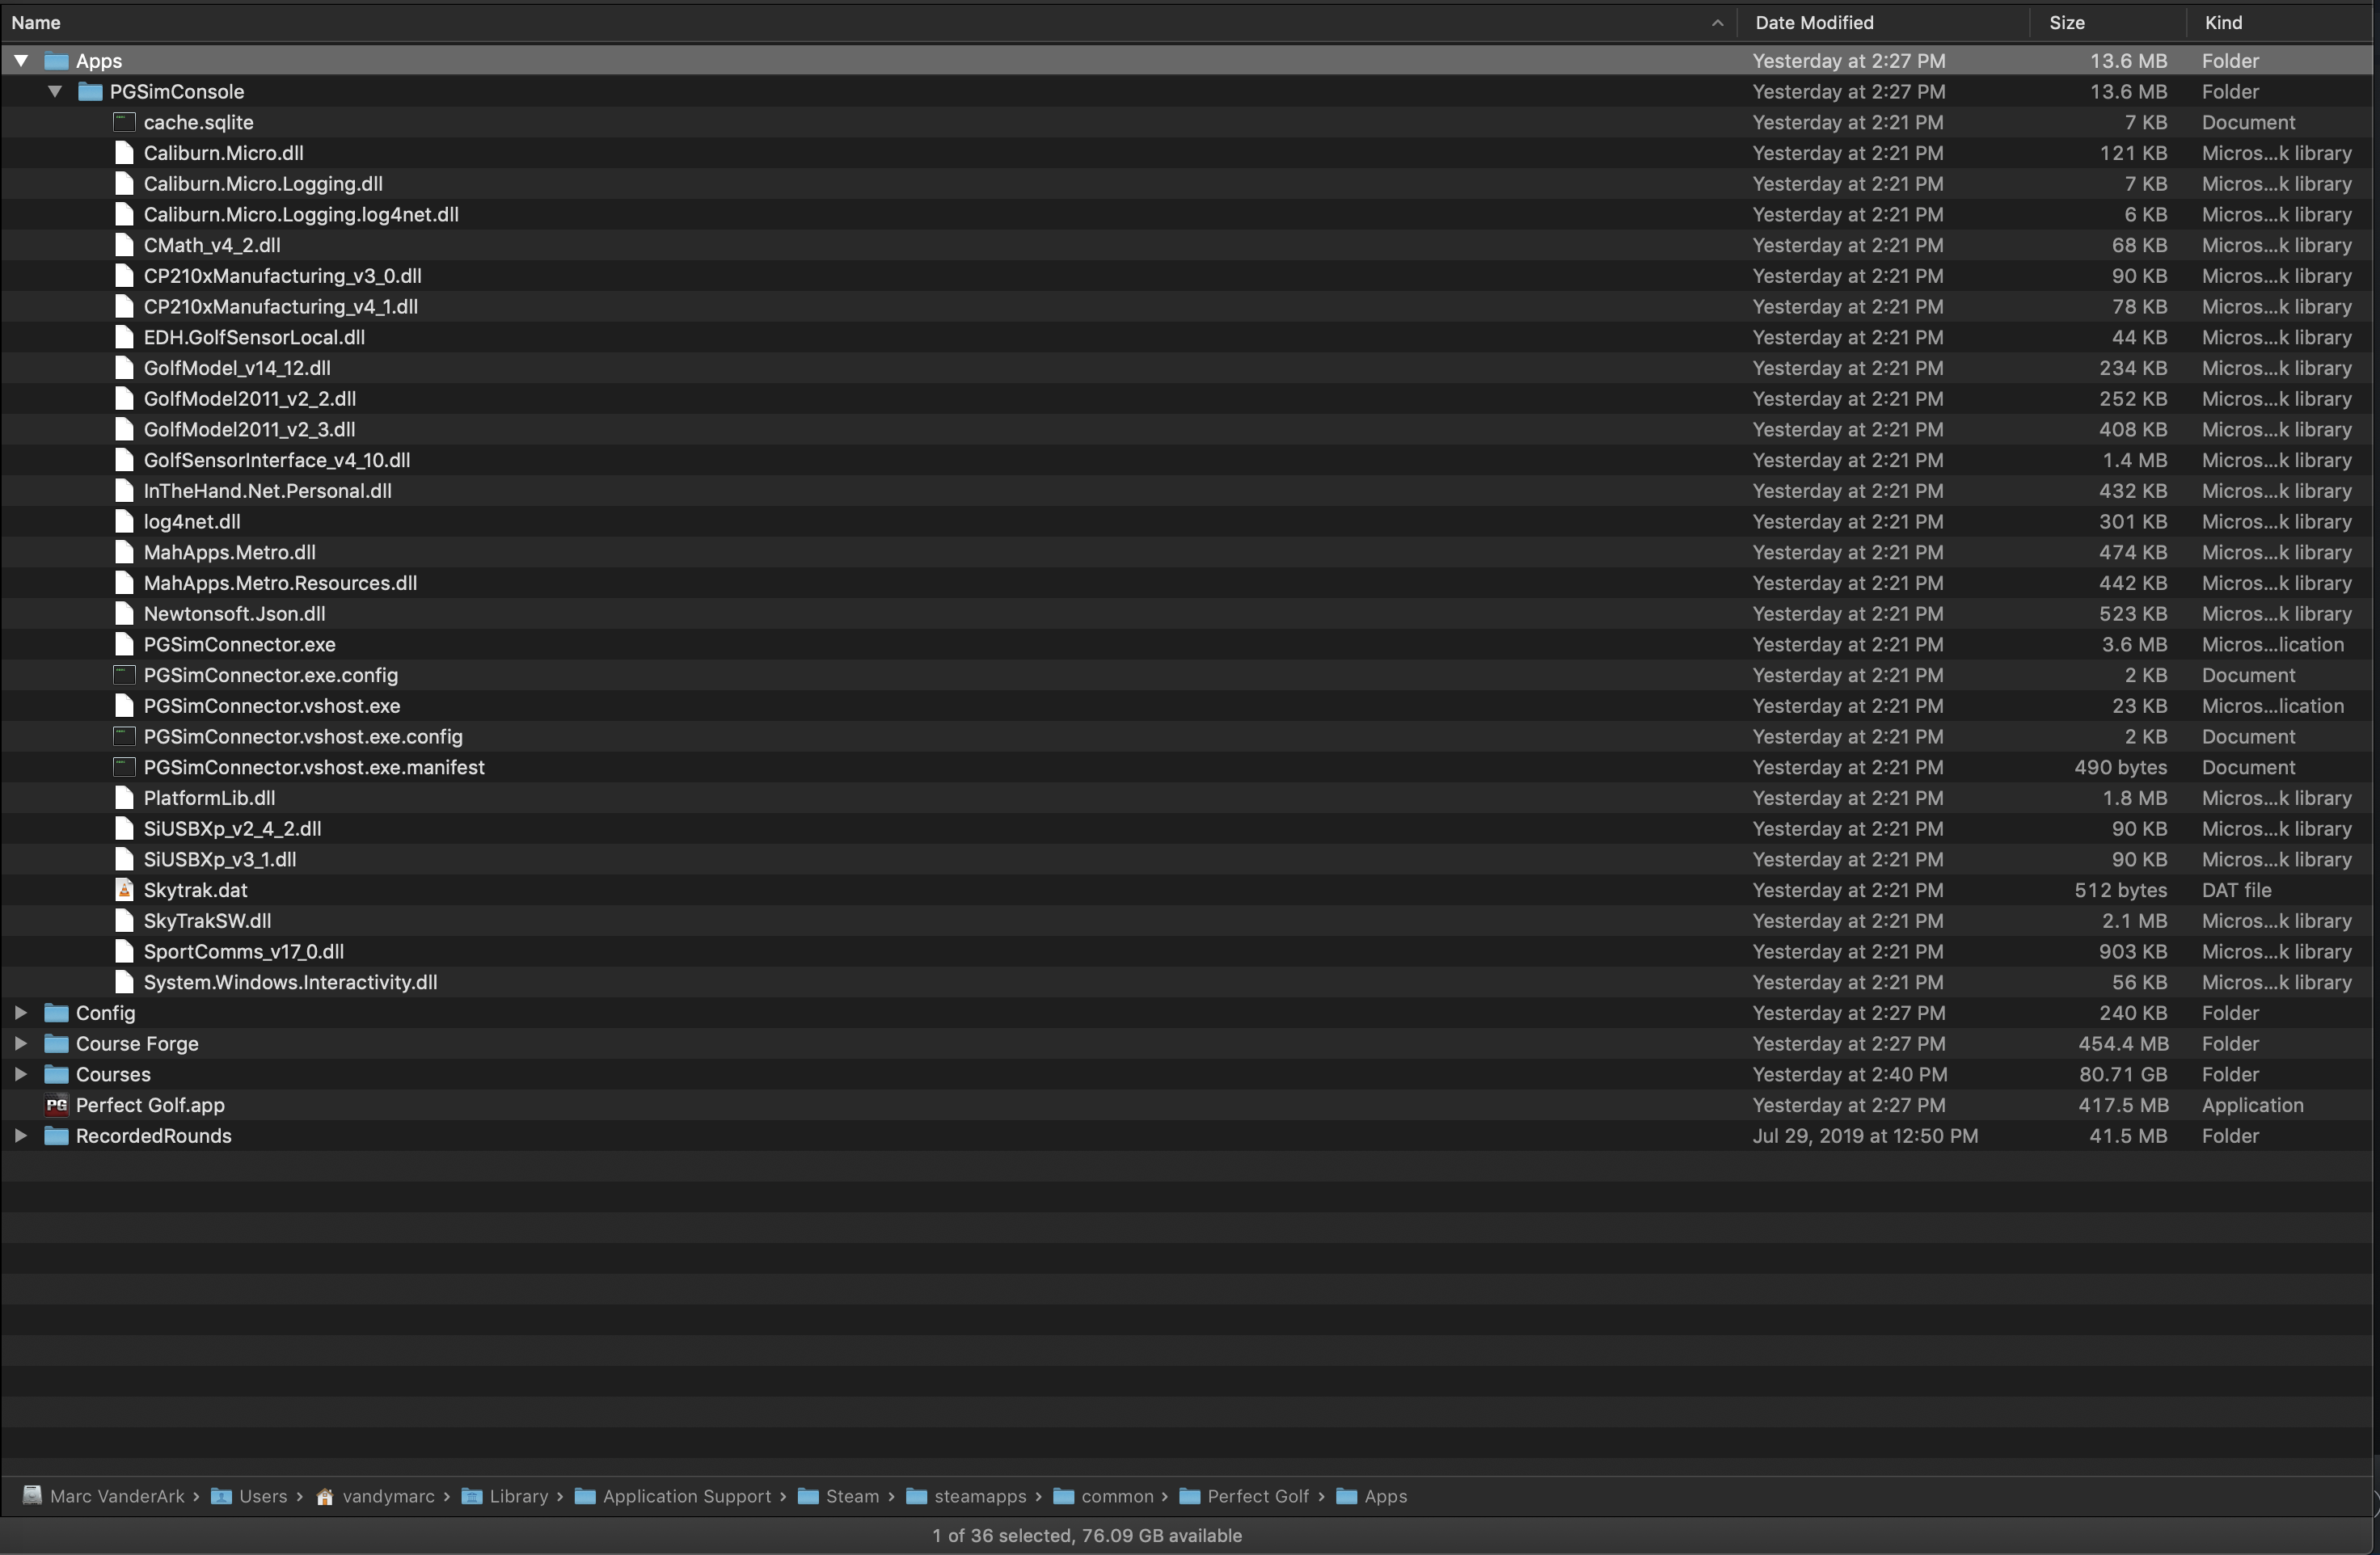This screenshot has height=1555, width=2380.
Task: Collapse the Apps folder disclosure triangle
Action: point(21,61)
